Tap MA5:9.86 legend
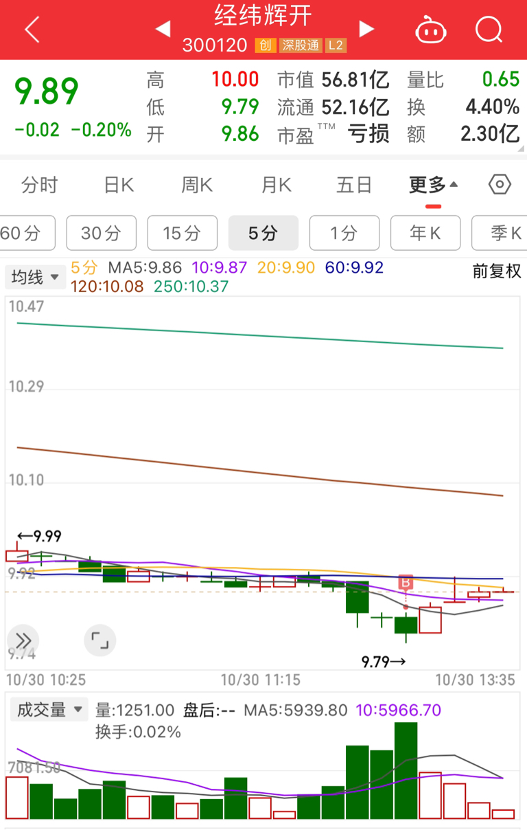 point(145,268)
